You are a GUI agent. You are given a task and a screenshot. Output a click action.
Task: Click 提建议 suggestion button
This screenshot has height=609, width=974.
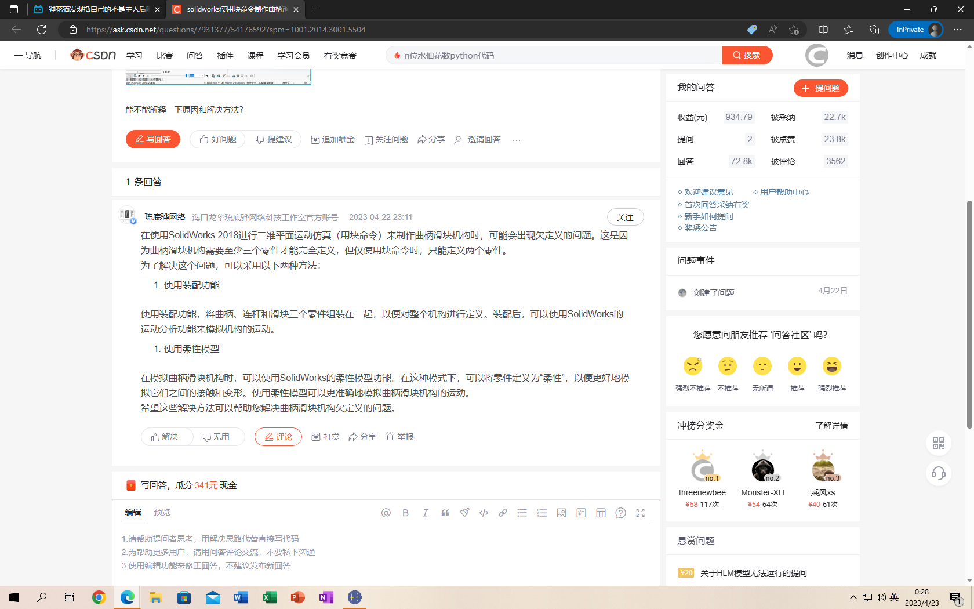point(274,139)
